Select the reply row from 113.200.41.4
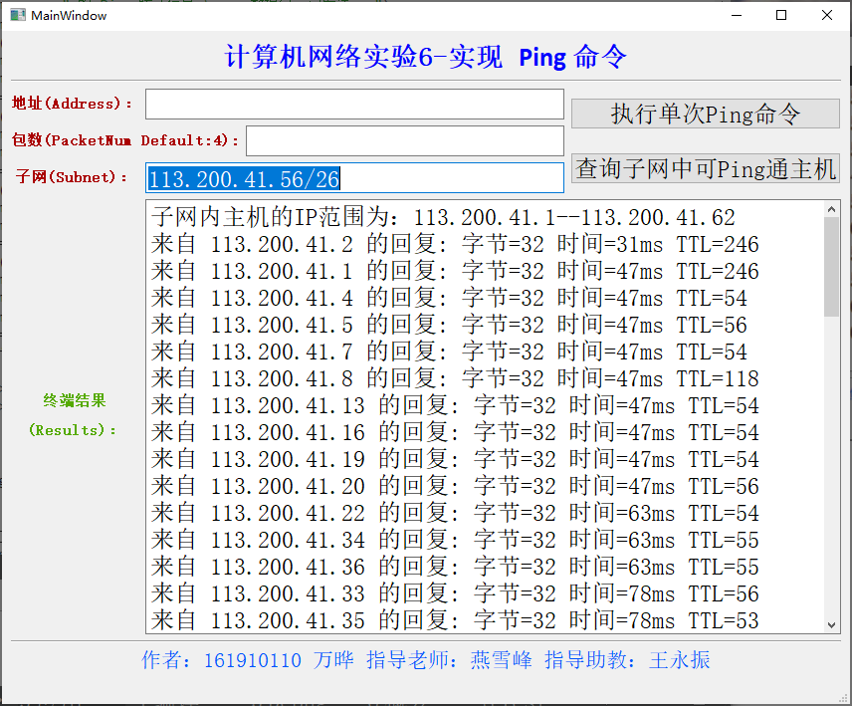This screenshot has width=852, height=706. point(449,298)
